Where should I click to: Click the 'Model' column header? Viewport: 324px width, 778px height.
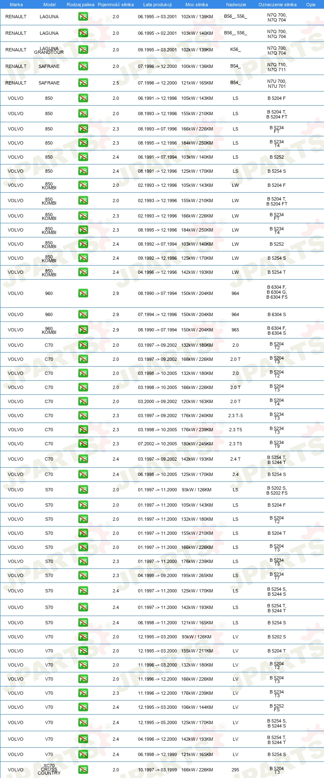pyautogui.click(x=49, y=5)
